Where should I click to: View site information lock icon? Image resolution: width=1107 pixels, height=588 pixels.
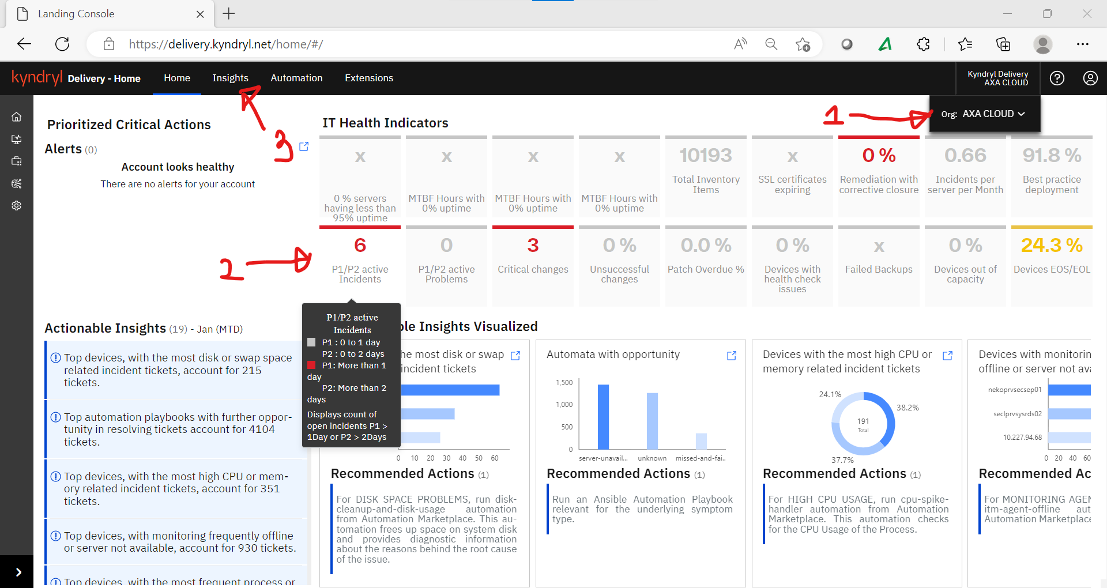pos(108,44)
